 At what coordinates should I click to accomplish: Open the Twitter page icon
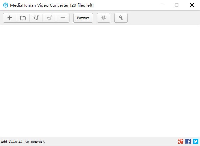[195, 141]
